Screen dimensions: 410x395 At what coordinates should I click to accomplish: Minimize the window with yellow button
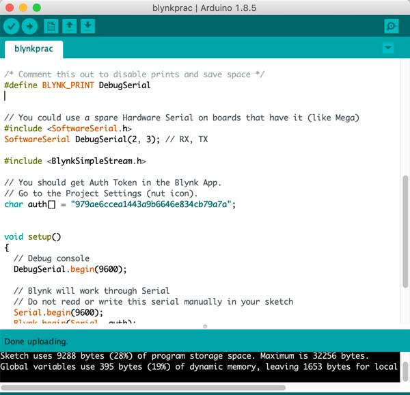pyautogui.click(x=23, y=8)
